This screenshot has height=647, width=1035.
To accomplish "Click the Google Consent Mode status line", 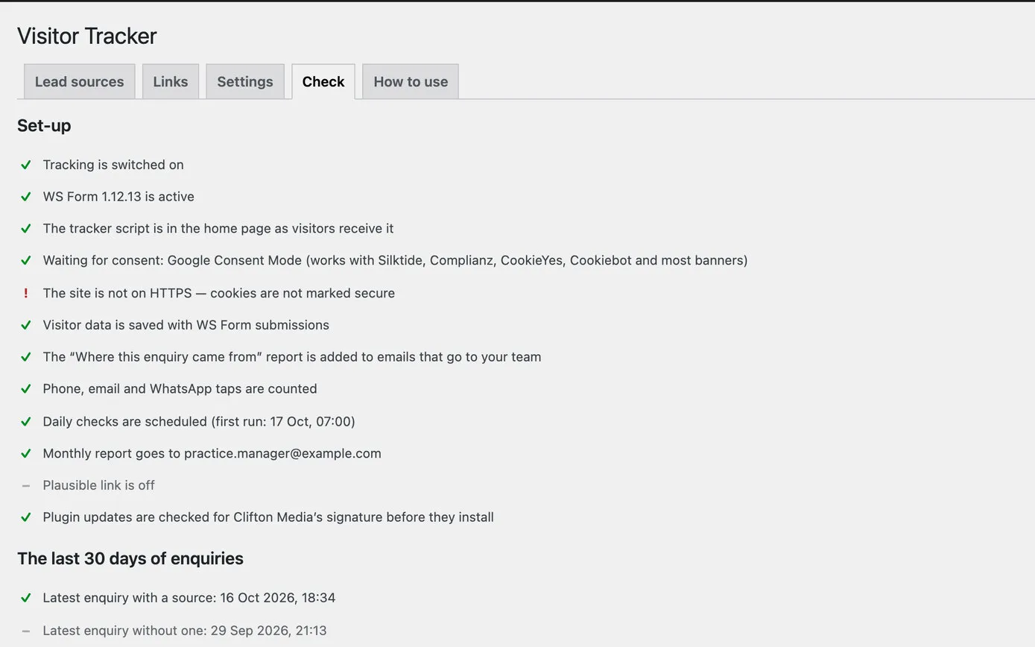I will point(395,261).
